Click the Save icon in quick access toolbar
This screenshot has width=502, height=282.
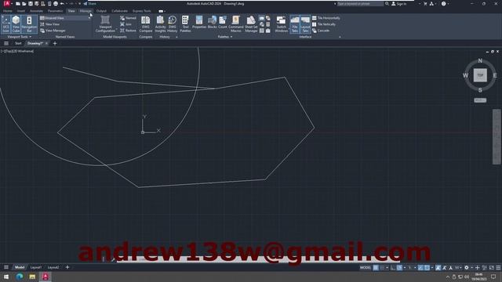pyautogui.click(x=31, y=4)
